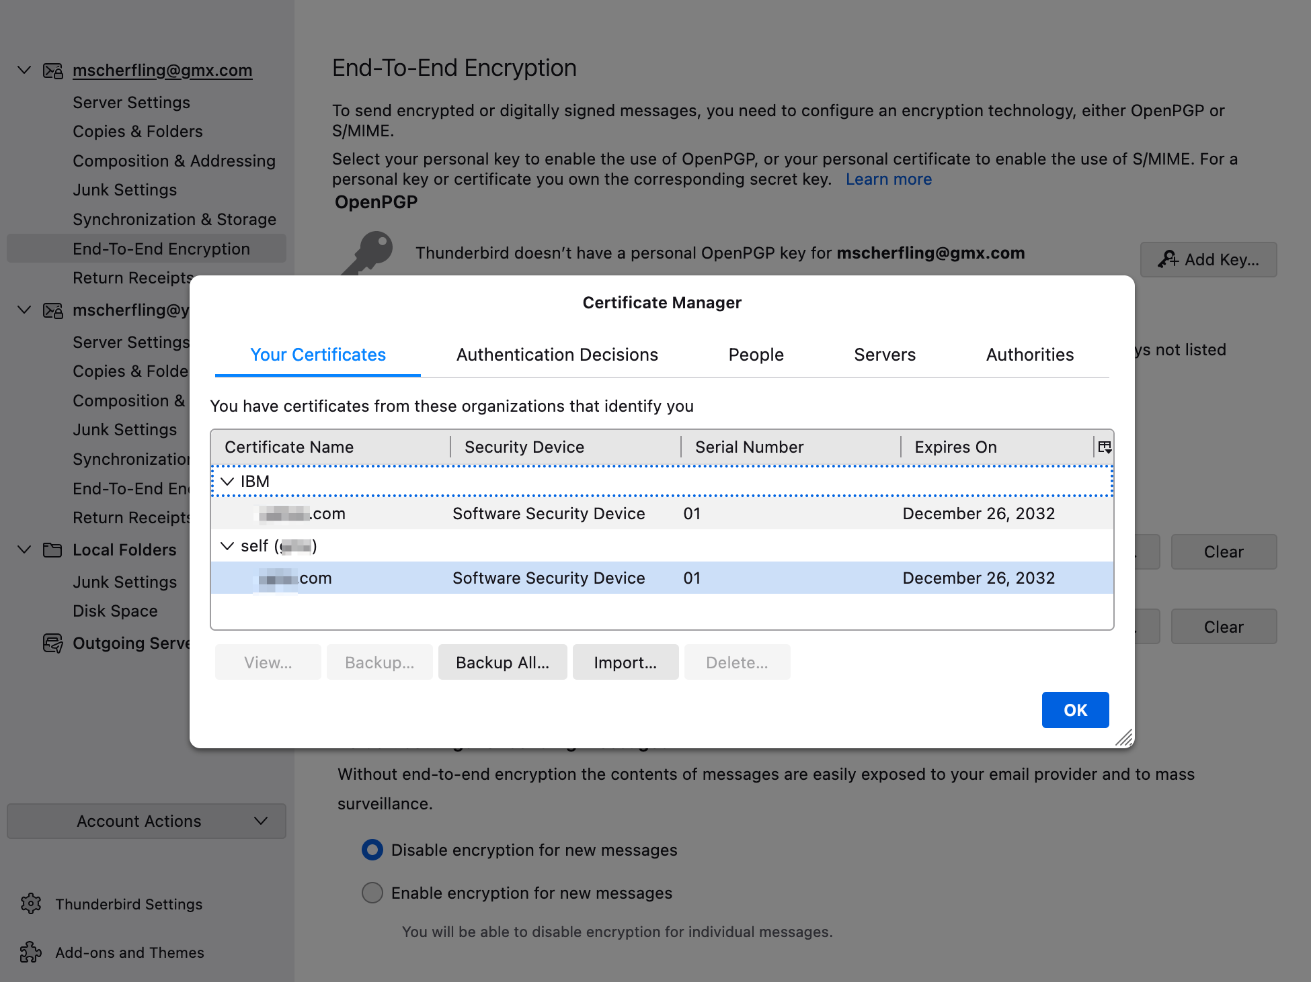Click the Backup All button
The width and height of the screenshot is (1311, 982).
(502, 661)
